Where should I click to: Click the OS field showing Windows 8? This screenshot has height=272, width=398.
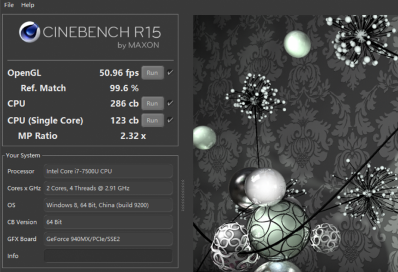tap(108, 205)
